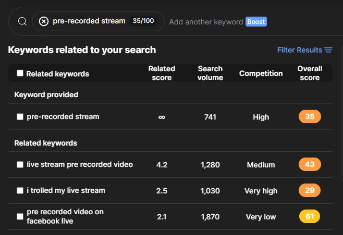Click the yellow overall score 61 badge
Viewport: 343px width, 235px height.
(x=310, y=216)
